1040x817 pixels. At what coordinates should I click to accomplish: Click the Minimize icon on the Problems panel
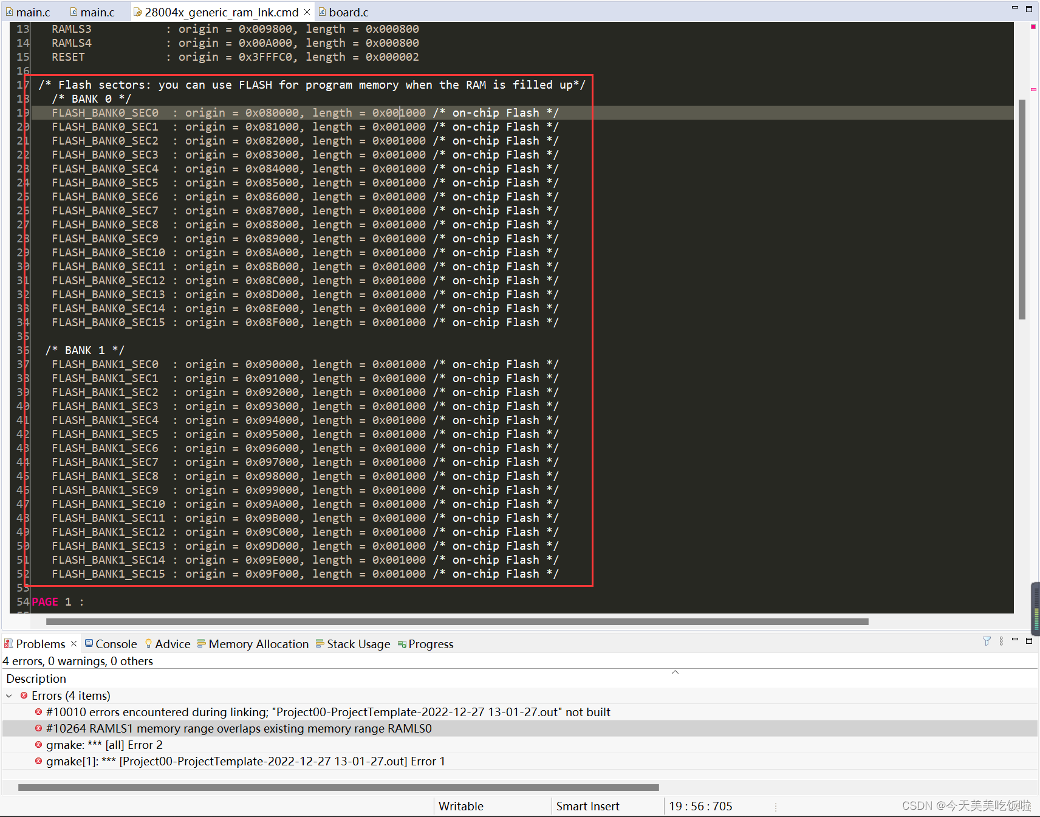click(x=1014, y=640)
